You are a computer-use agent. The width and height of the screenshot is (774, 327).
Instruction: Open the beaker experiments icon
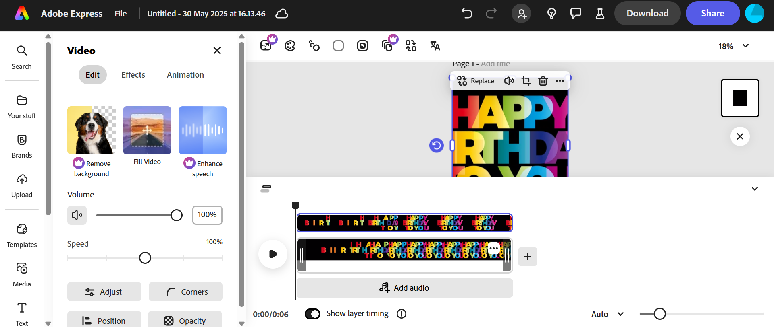600,14
